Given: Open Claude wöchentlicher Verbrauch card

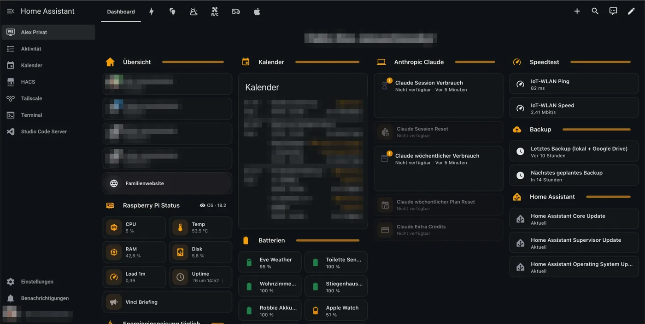Looking at the screenshot, I should (439, 168).
